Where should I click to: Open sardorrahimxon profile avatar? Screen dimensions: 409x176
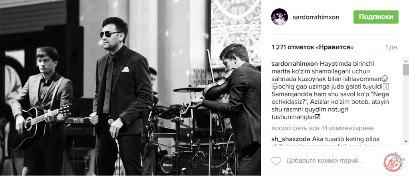[280, 17]
